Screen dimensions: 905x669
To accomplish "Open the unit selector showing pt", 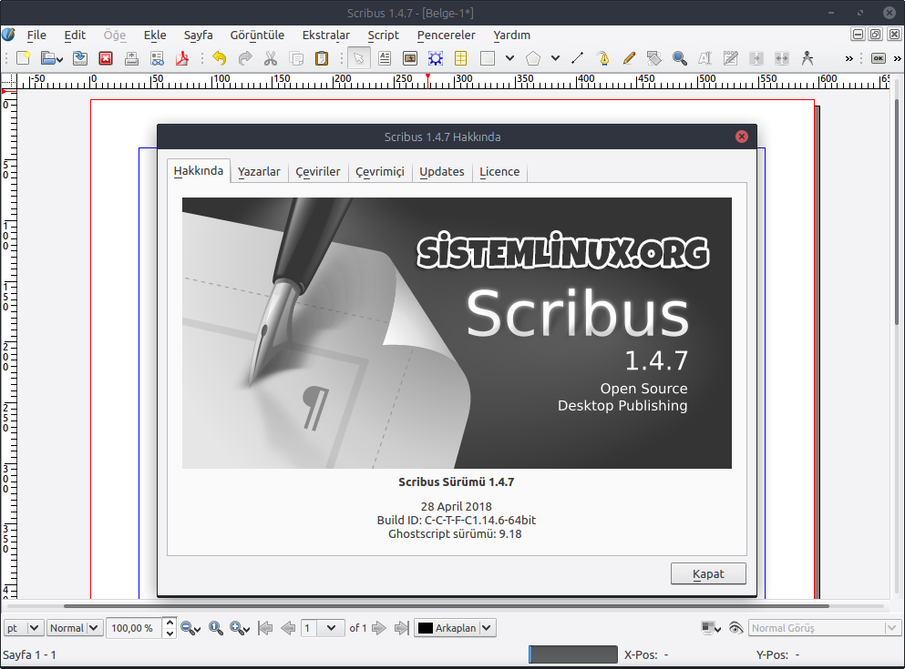I will click(x=23, y=627).
